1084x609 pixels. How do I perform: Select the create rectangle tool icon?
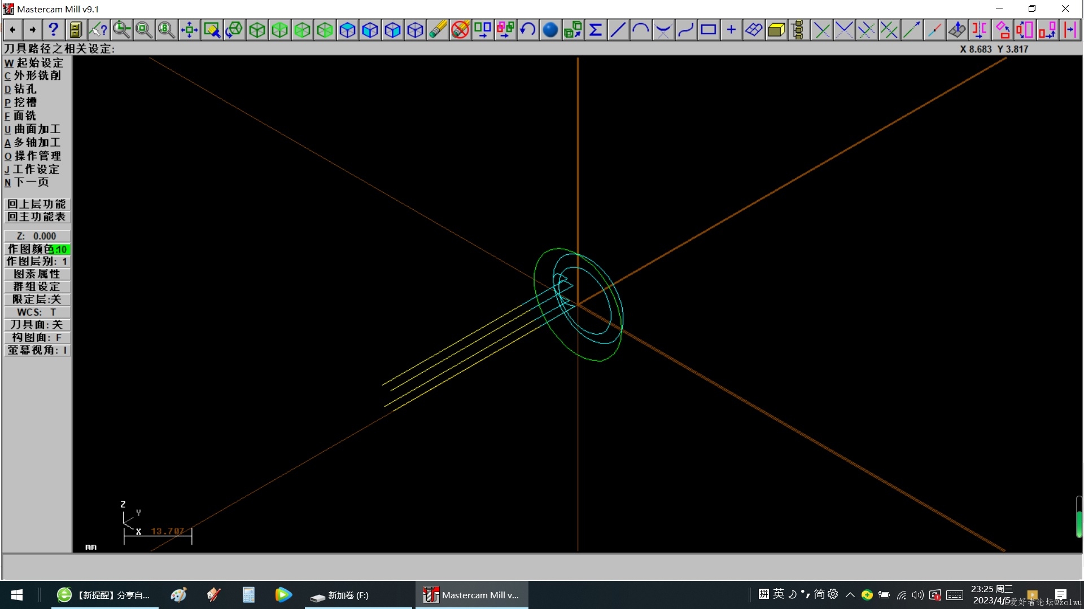pyautogui.click(x=709, y=29)
